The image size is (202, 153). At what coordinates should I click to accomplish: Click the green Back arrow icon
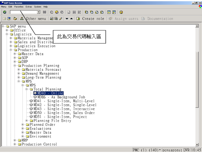(52, 12)
